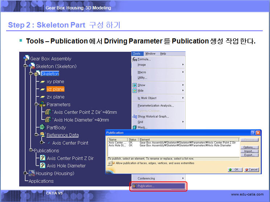The image size is (270, 202).
Task: Expand the Axis Center Point node
Action: tap(42, 143)
